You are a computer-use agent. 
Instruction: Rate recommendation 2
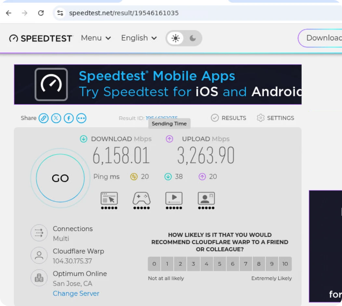(180, 264)
